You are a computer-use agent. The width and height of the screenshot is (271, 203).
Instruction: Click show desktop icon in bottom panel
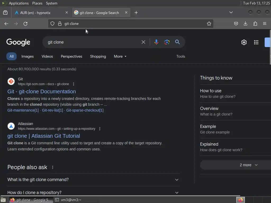click(3, 200)
